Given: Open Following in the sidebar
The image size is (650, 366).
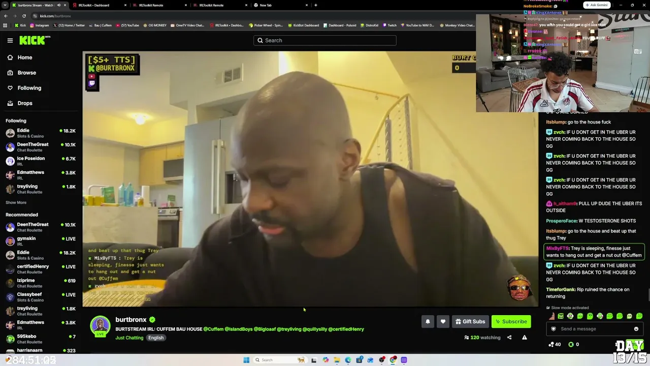Looking at the screenshot, I should click(24, 88).
